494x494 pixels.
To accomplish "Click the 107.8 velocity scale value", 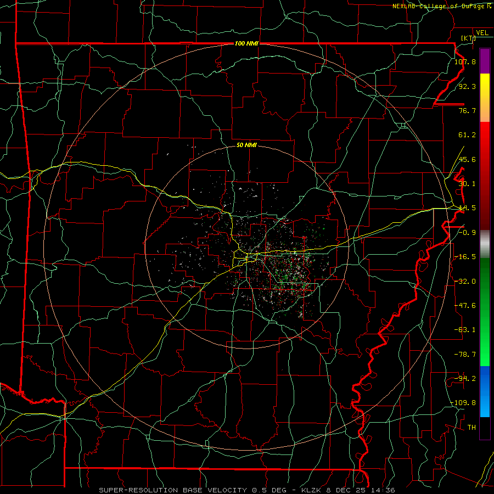I will tap(465, 61).
